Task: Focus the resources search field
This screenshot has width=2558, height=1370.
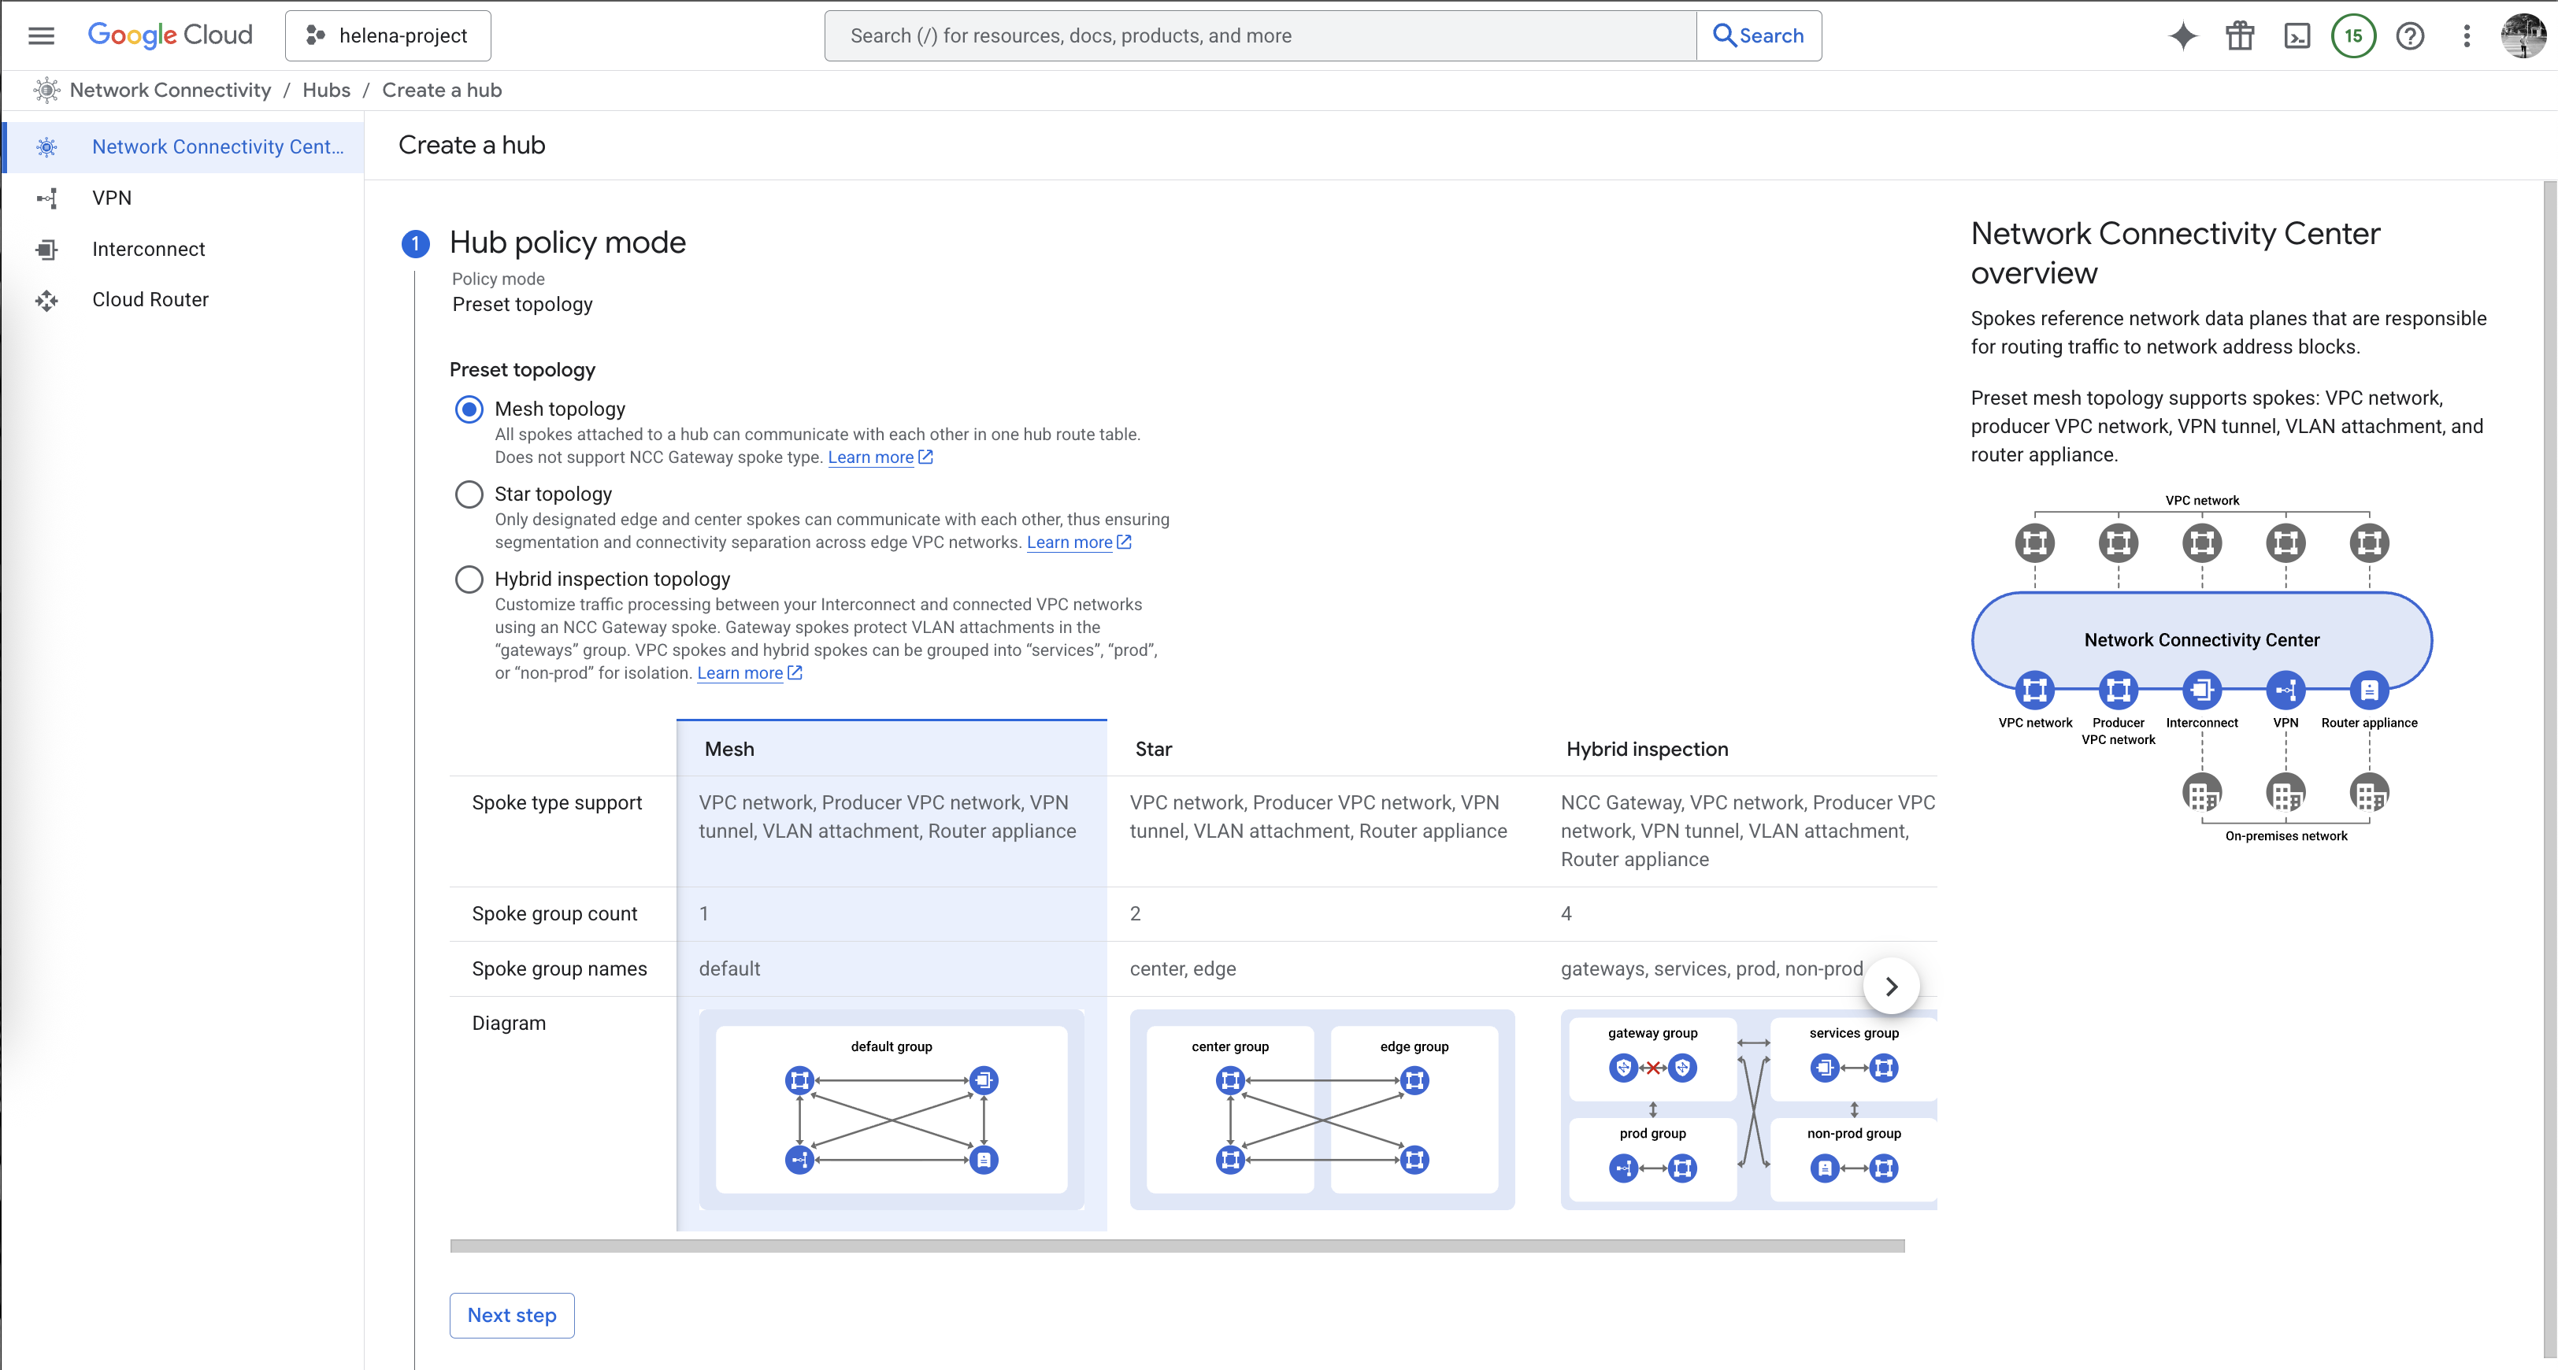Action: 1259,35
